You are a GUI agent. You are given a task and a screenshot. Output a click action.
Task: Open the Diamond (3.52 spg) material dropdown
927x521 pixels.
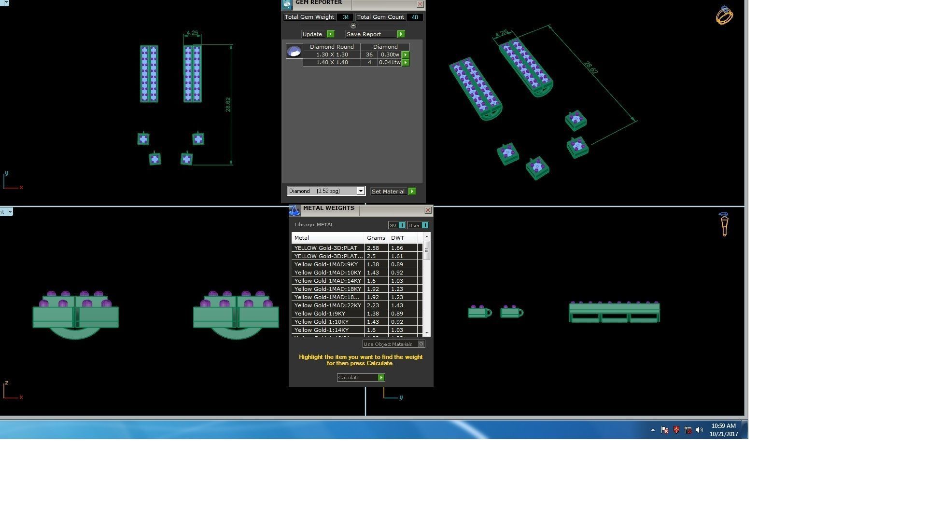(x=360, y=191)
